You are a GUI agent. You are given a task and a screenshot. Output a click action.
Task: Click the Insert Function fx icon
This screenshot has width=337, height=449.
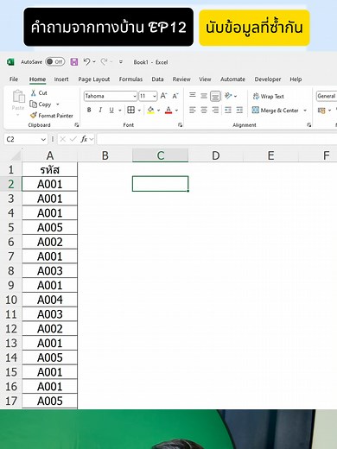[84, 139]
